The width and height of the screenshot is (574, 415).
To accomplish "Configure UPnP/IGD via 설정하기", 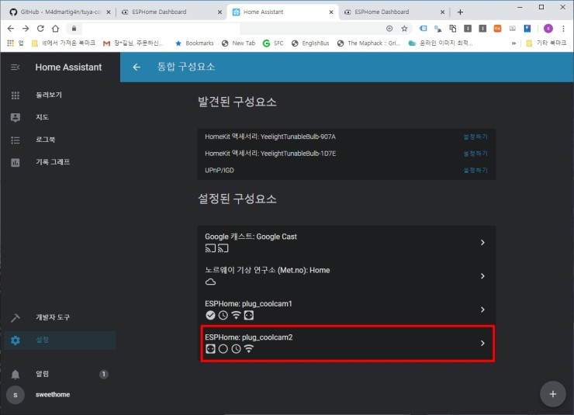I will 475,170.
